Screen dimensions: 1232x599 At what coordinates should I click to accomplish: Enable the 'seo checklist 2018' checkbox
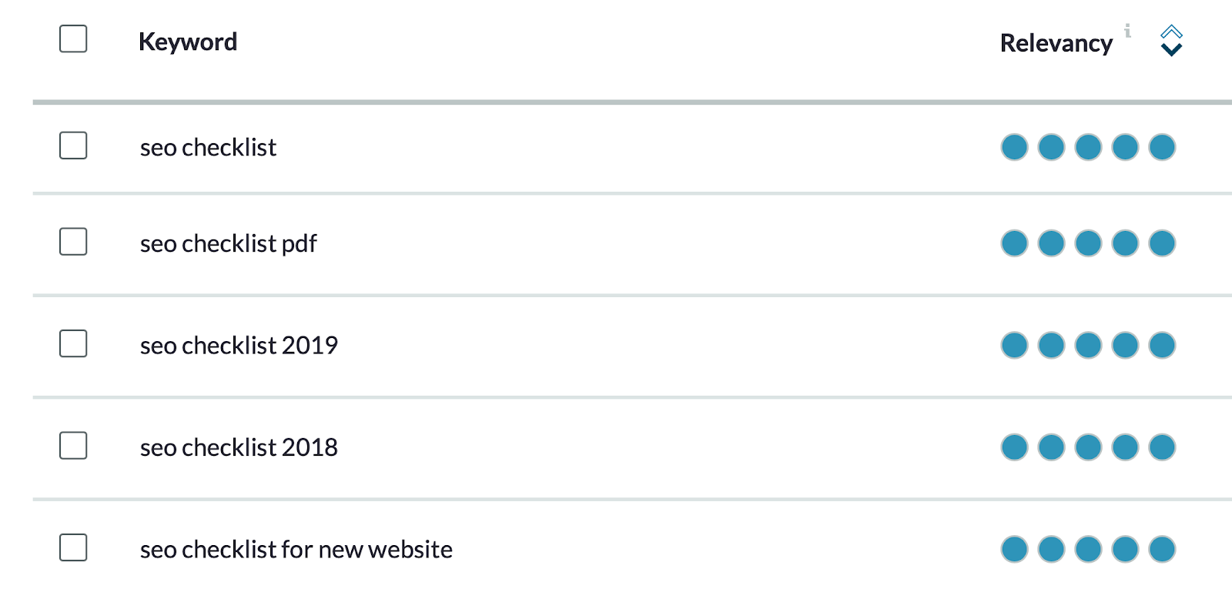coord(73,446)
